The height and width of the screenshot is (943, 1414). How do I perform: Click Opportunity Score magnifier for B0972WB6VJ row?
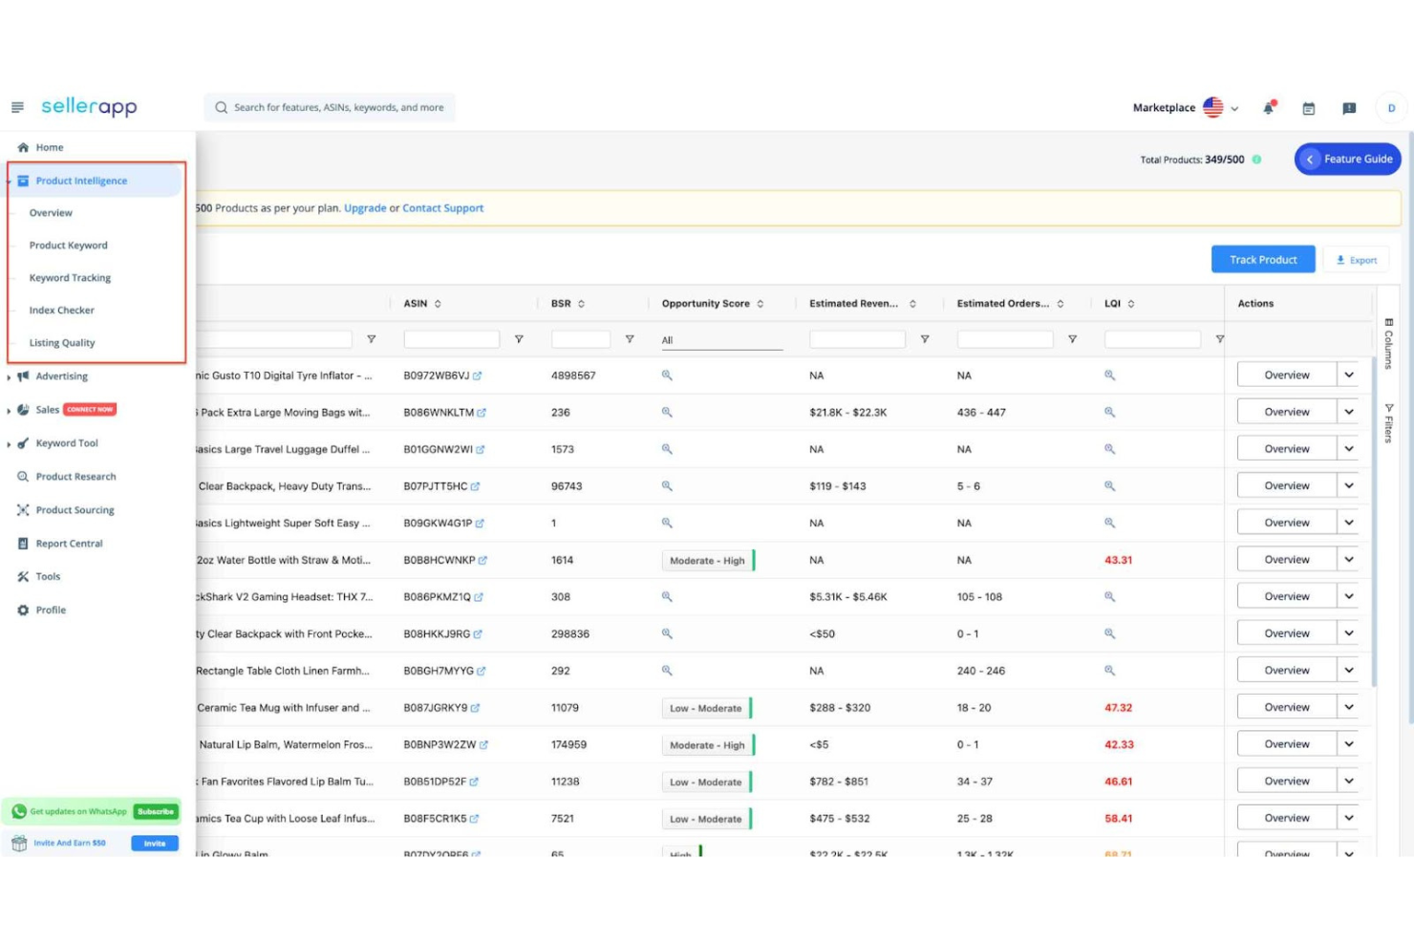pos(667,375)
